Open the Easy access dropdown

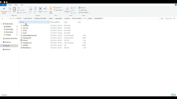58,10
